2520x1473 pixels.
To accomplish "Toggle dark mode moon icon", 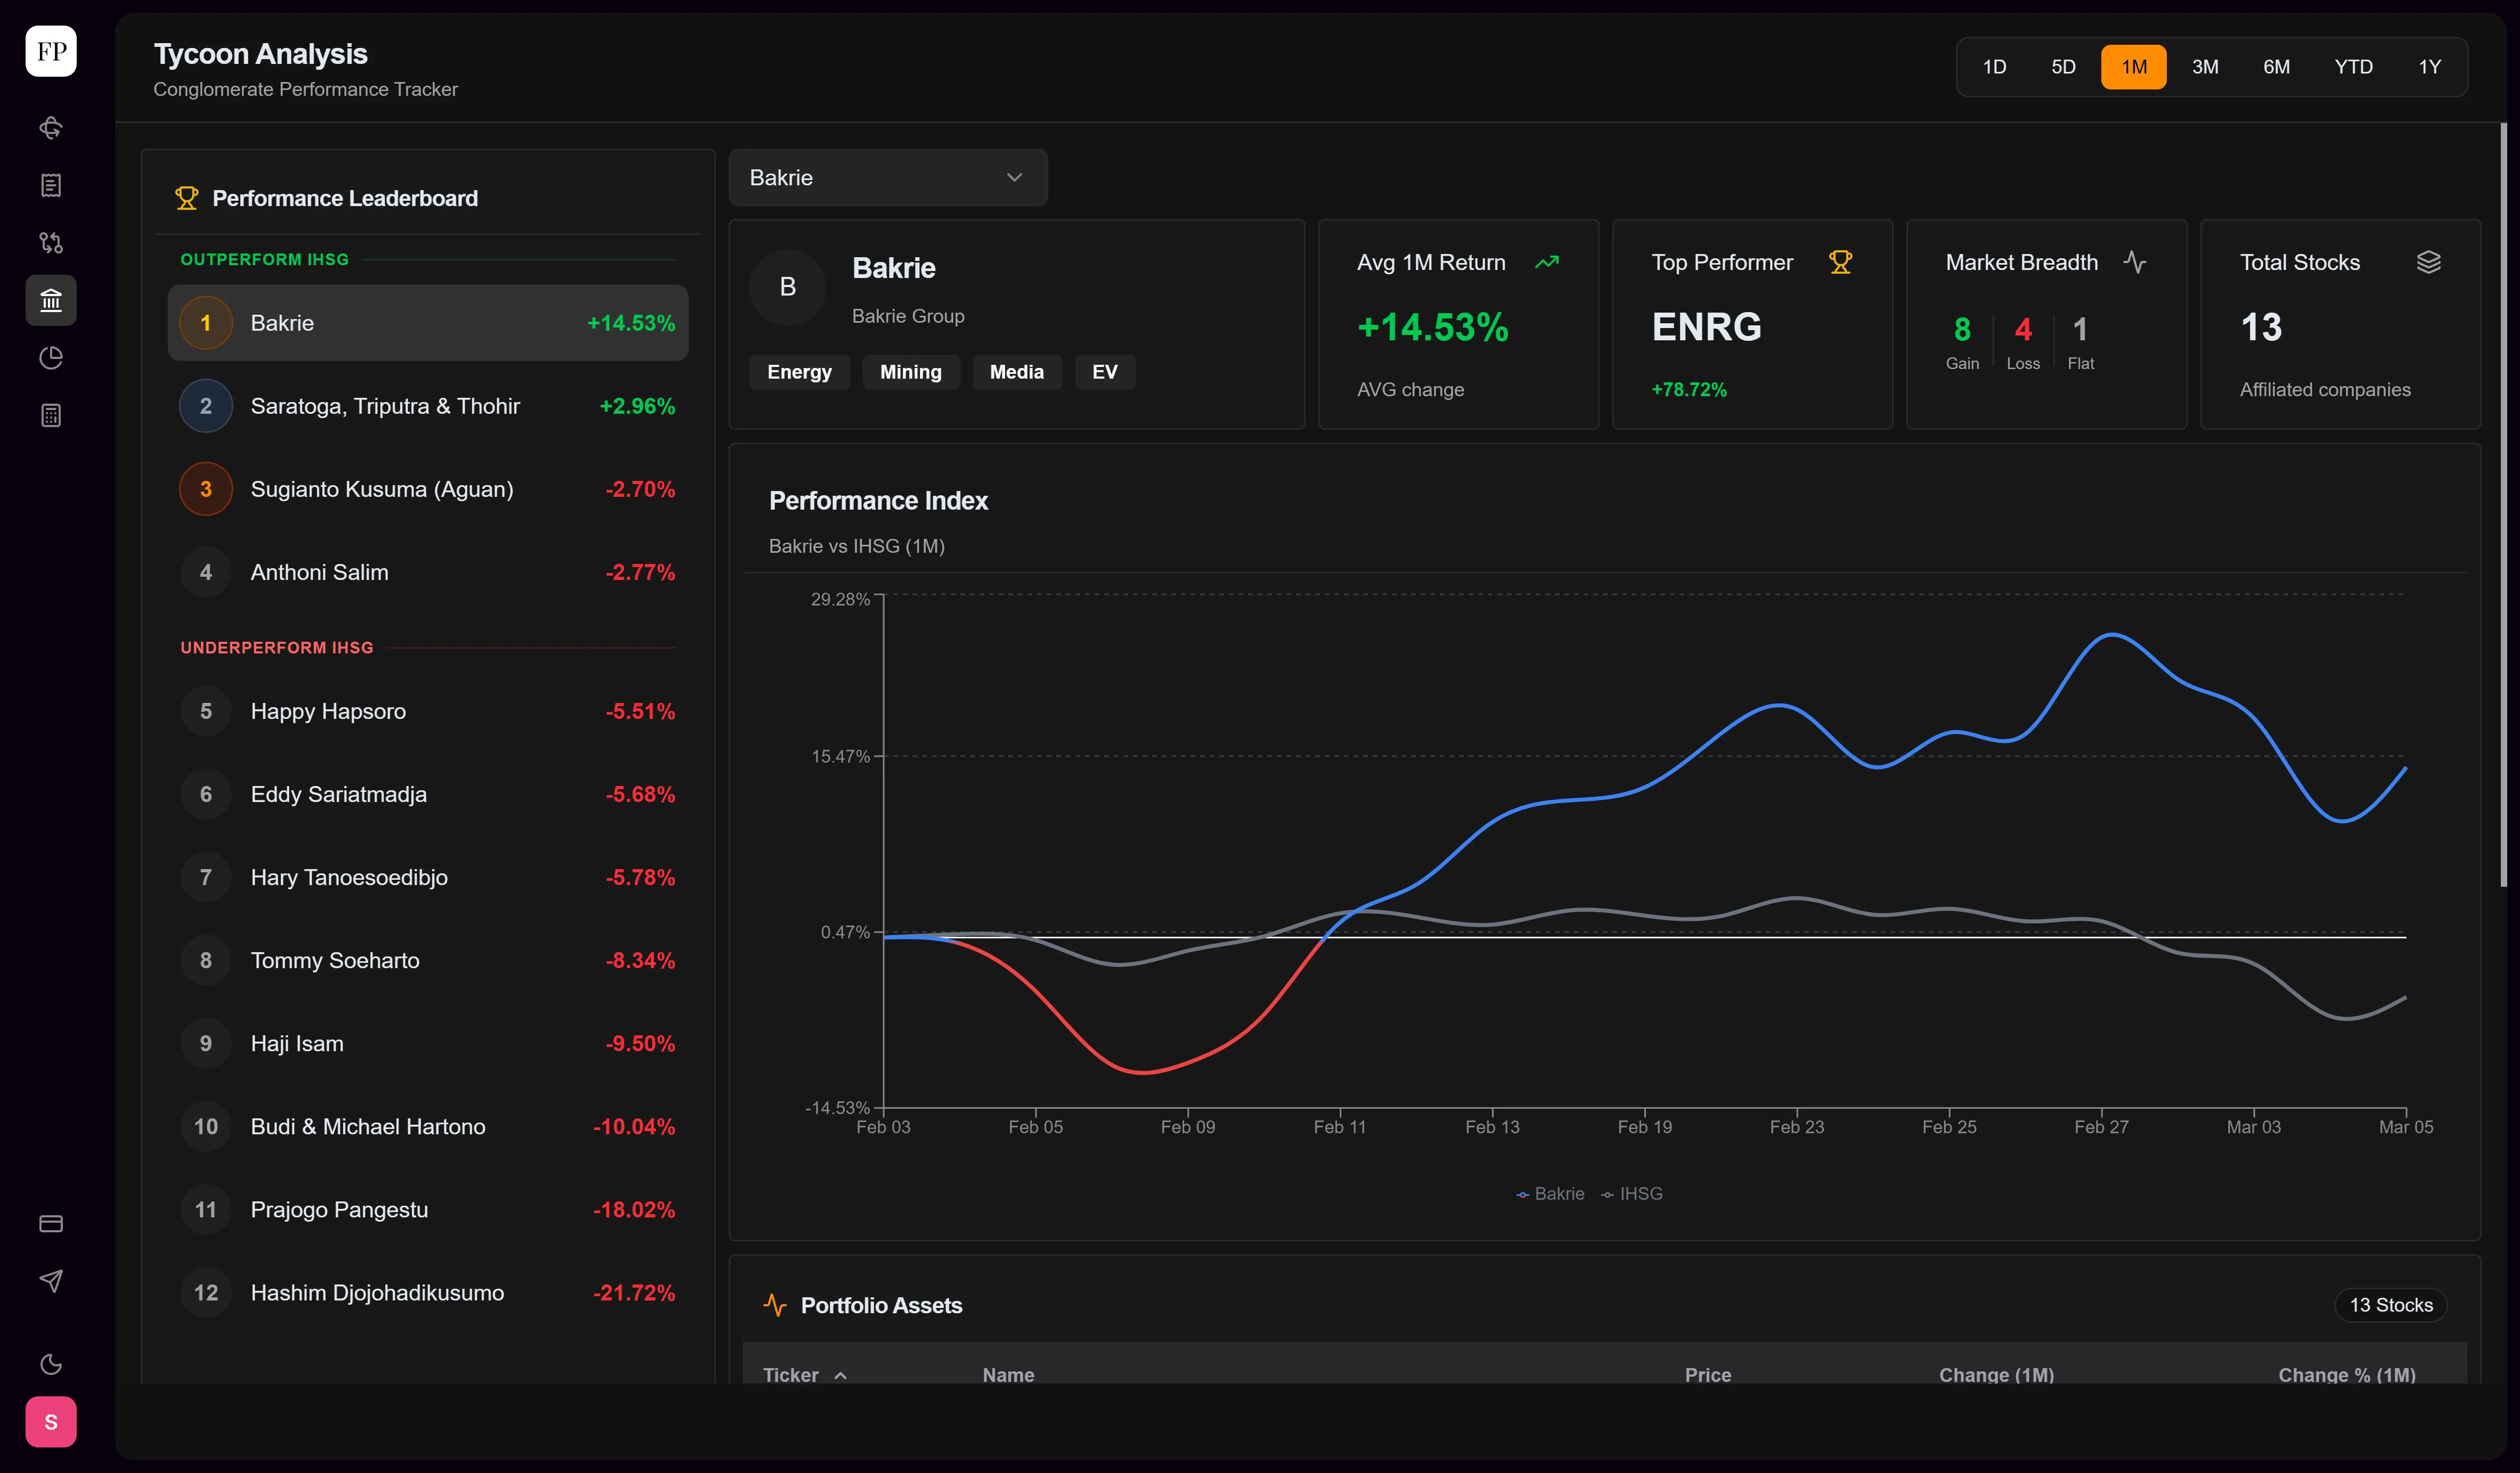I will (51, 1364).
